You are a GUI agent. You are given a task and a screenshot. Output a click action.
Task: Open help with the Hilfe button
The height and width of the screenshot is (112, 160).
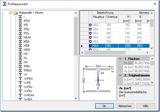[x=146, y=106]
